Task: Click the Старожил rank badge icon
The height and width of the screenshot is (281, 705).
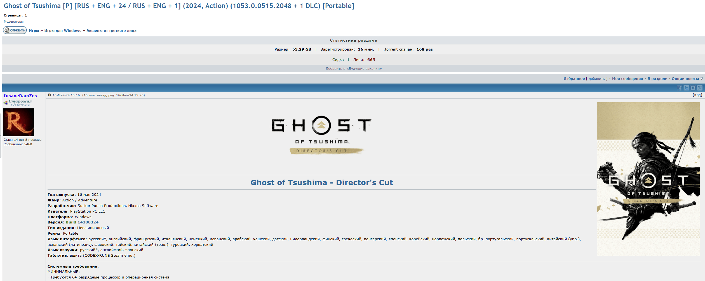Action: coord(18,103)
